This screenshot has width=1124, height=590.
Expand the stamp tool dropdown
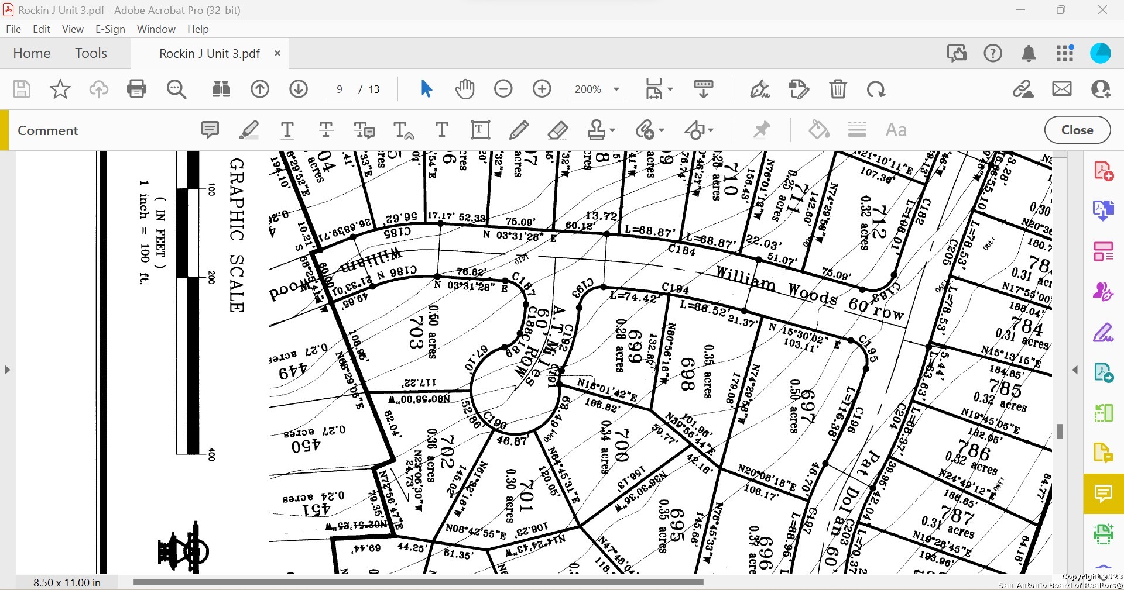(612, 130)
